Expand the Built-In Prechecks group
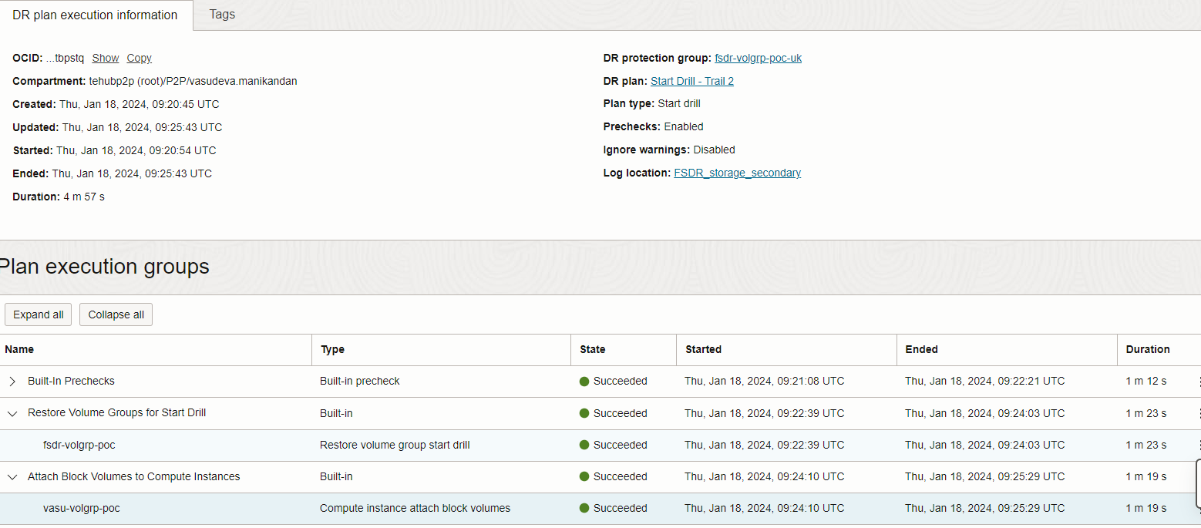The height and width of the screenshot is (528, 1201). [13, 381]
